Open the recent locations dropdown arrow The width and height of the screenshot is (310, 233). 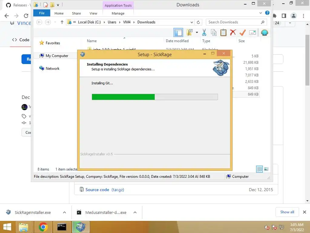(x=55, y=22)
